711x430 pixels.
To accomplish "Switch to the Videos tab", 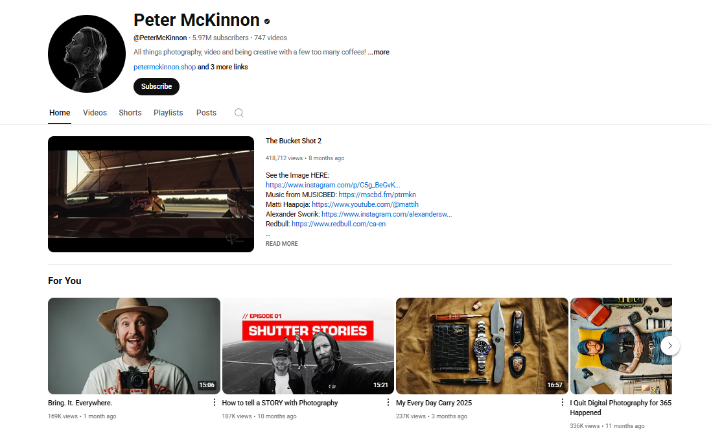I will coord(95,112).
